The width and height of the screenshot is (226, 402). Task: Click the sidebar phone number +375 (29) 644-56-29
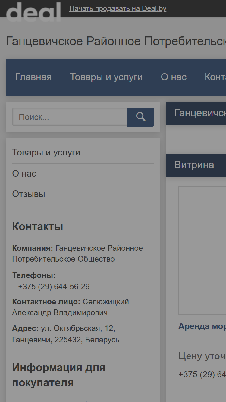(54, 287)
